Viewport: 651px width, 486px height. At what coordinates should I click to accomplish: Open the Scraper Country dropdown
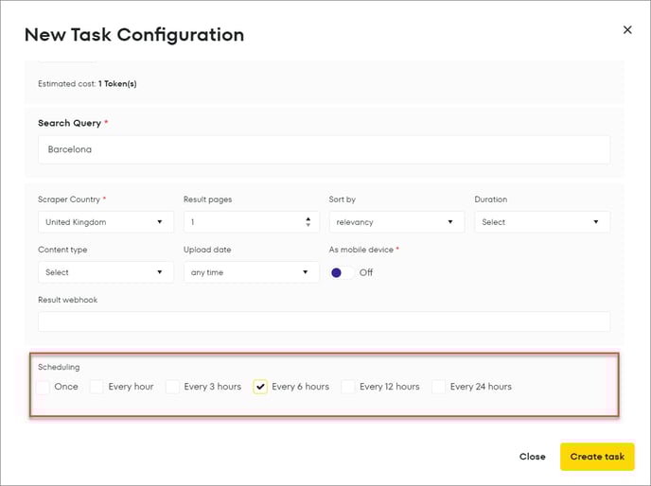[105, 222]
